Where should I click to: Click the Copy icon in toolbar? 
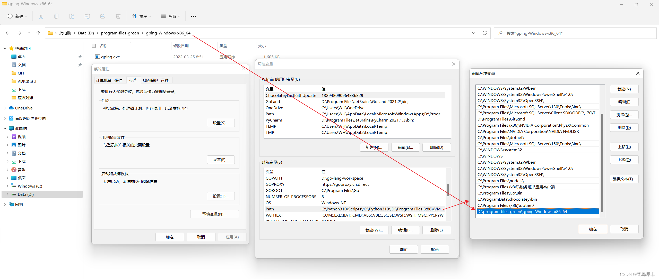[56, 16]
